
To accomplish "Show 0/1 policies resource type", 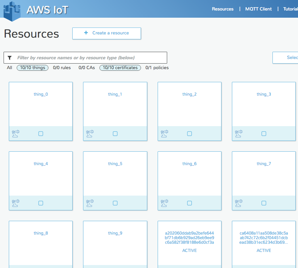I will pyautogui.click(x=157, y=68).
